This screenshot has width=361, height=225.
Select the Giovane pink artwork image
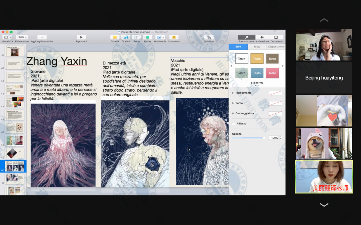click(63, 145)
